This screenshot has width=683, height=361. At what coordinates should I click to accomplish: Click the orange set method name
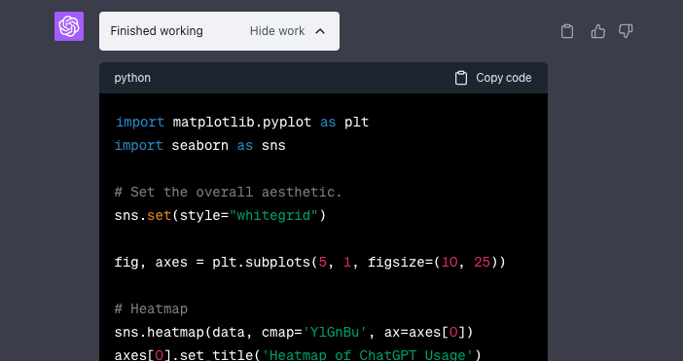pos(159,216)
